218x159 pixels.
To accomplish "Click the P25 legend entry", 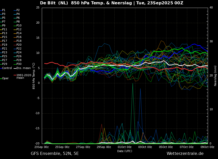I will (4, 56).
